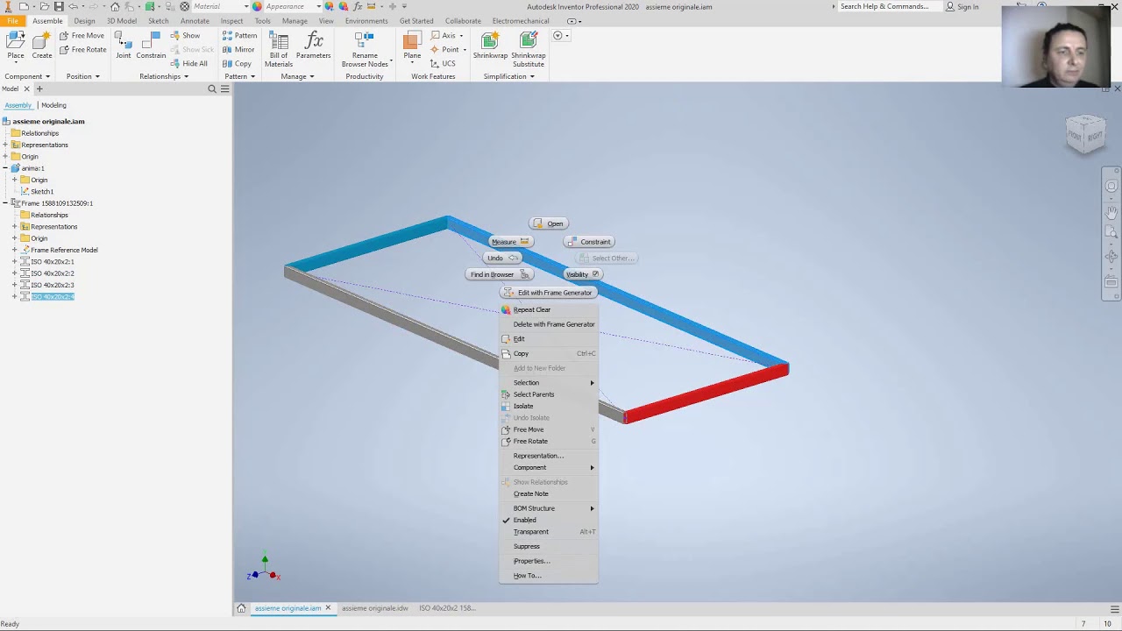Switch to the 3D Model ribbon tab

(122, 21)
